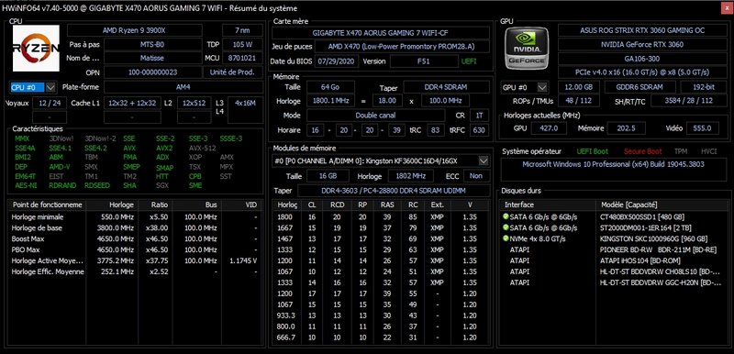Click the Ext. column header in timings table
The image size is (734, 354).
click(437, 205)
